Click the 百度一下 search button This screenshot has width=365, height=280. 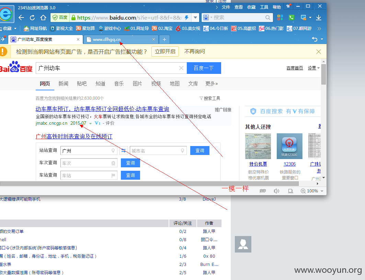point(204,68)
